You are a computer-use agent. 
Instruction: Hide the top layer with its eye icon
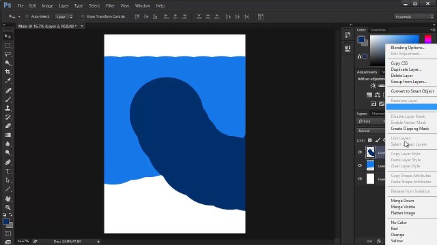[360, 152]
